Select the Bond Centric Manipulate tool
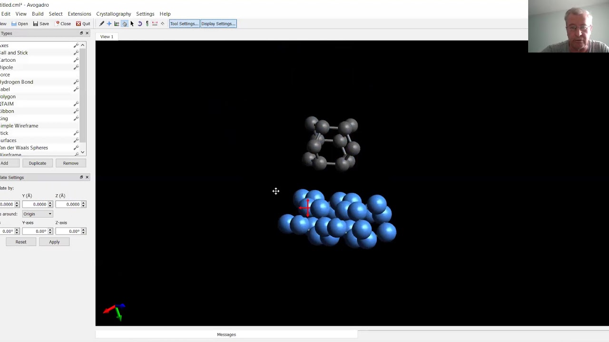 click(x=117, y=24)
